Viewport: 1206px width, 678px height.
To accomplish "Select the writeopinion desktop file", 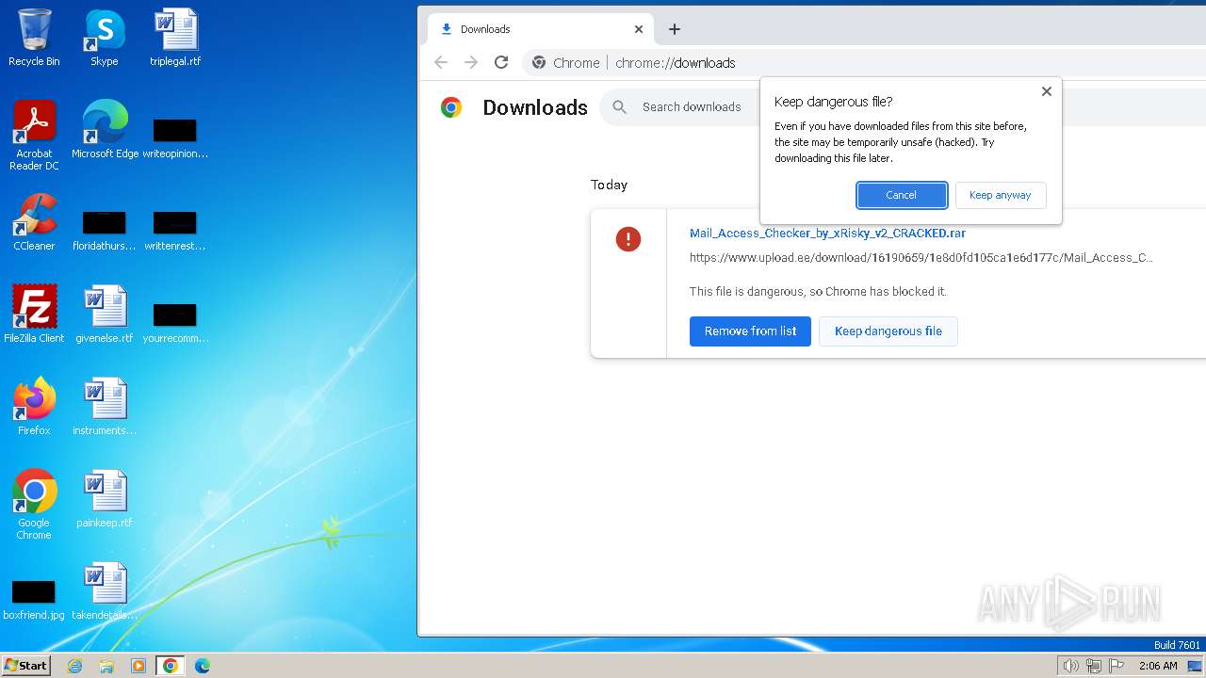I will (x=175, y=137).
